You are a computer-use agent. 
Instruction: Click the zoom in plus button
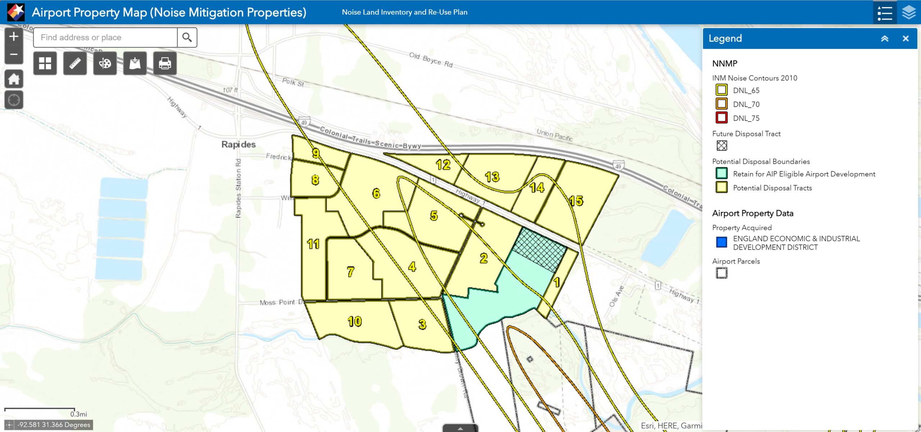[14, 36]
